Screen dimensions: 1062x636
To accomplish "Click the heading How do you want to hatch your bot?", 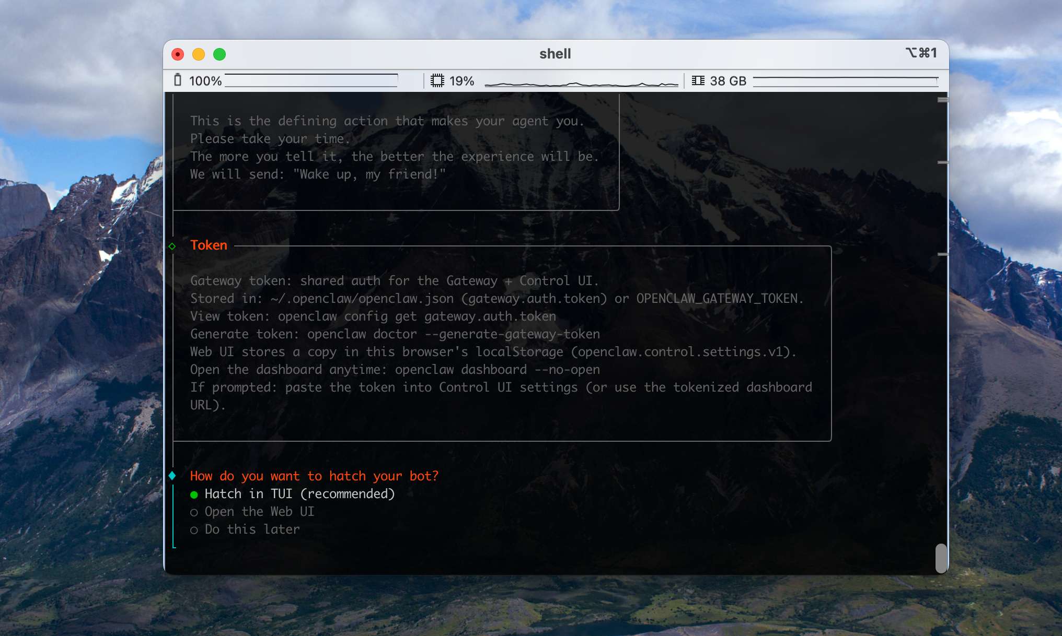I will 314,476.
